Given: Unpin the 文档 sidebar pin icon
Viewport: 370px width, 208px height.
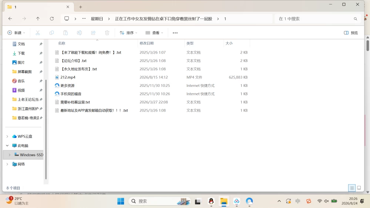Looking at the screenshot, I should click(x=41, y=44).
